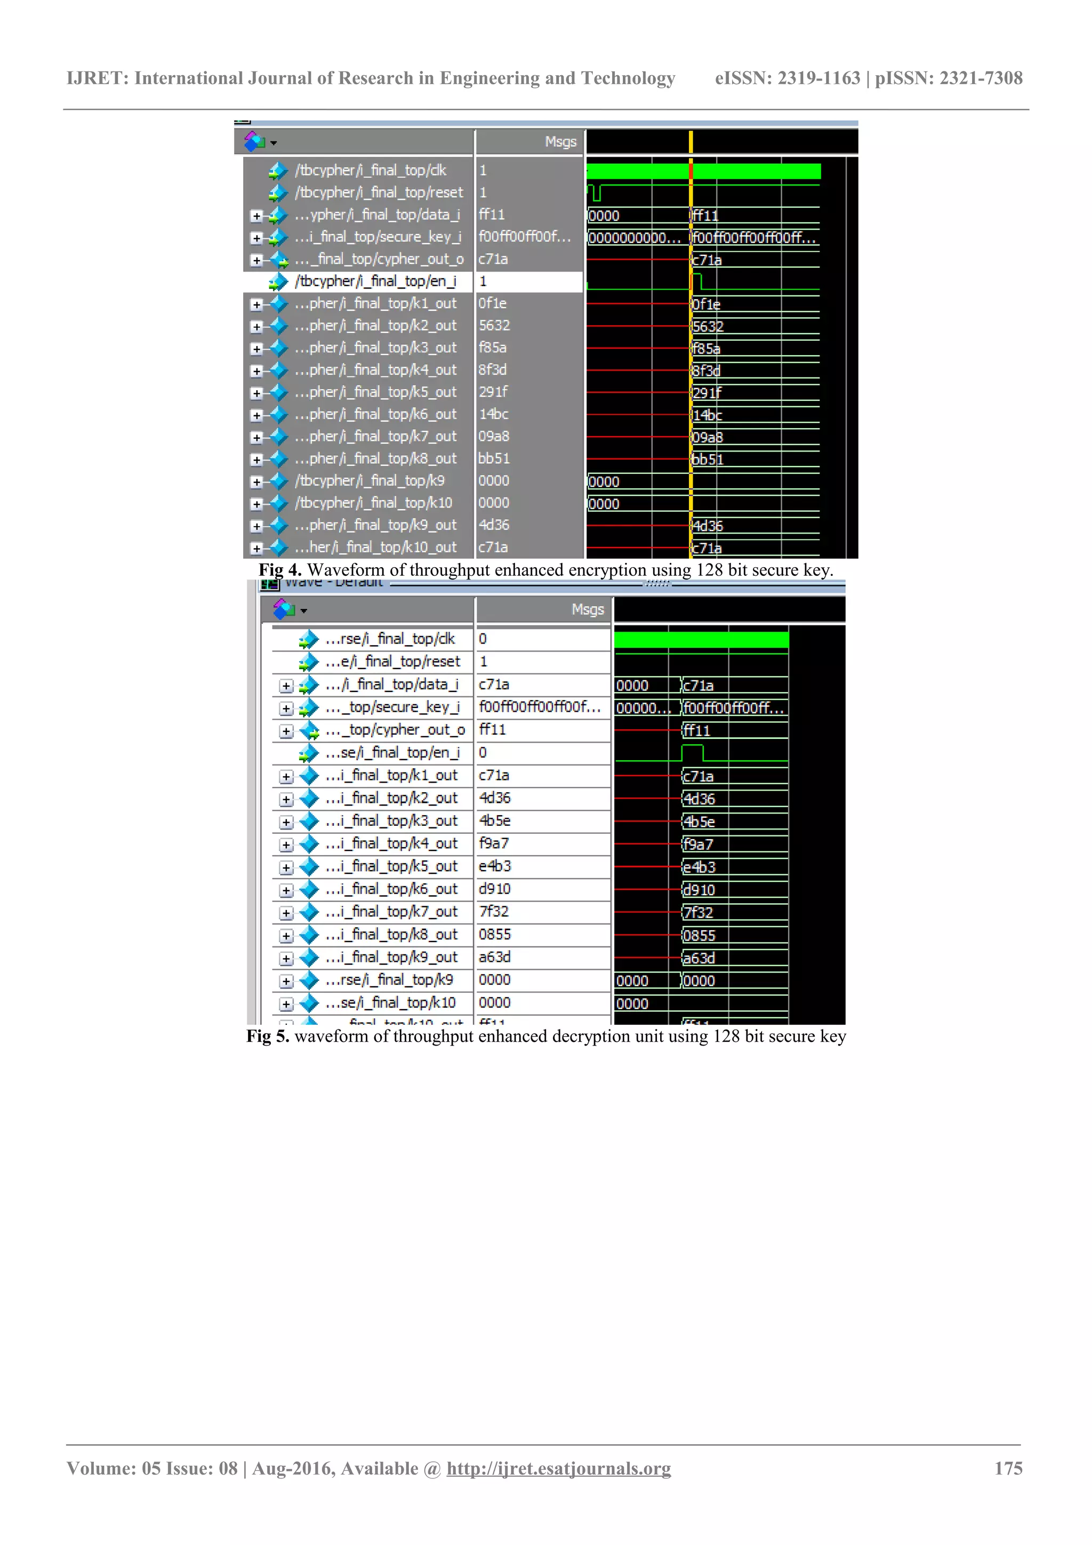
Task: Click the 09a8 value in Msgs column
Action: coord(494,437)
